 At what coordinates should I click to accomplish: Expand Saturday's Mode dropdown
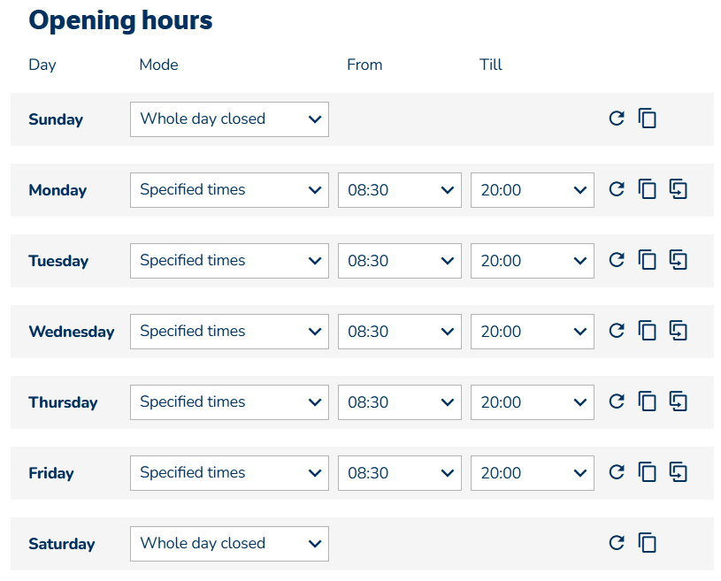(x=229, y=544)
